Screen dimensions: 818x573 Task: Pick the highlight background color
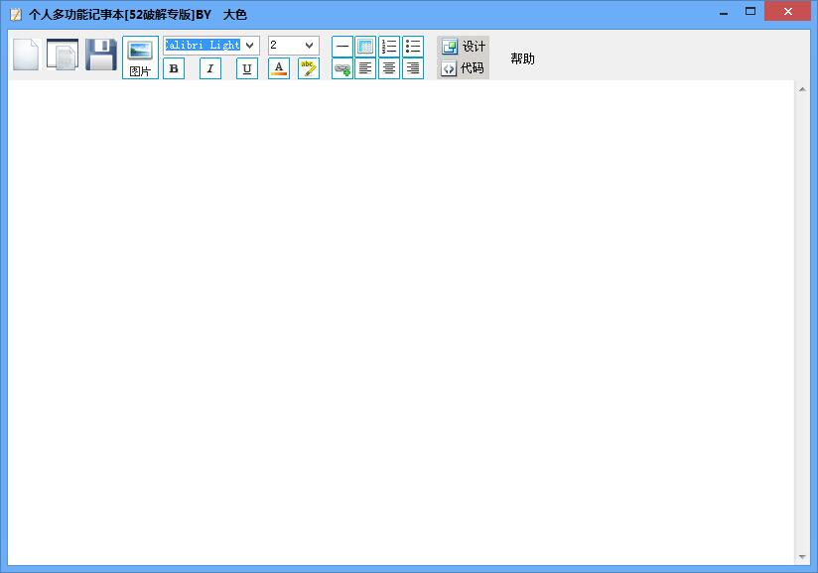tap(309, 68)
